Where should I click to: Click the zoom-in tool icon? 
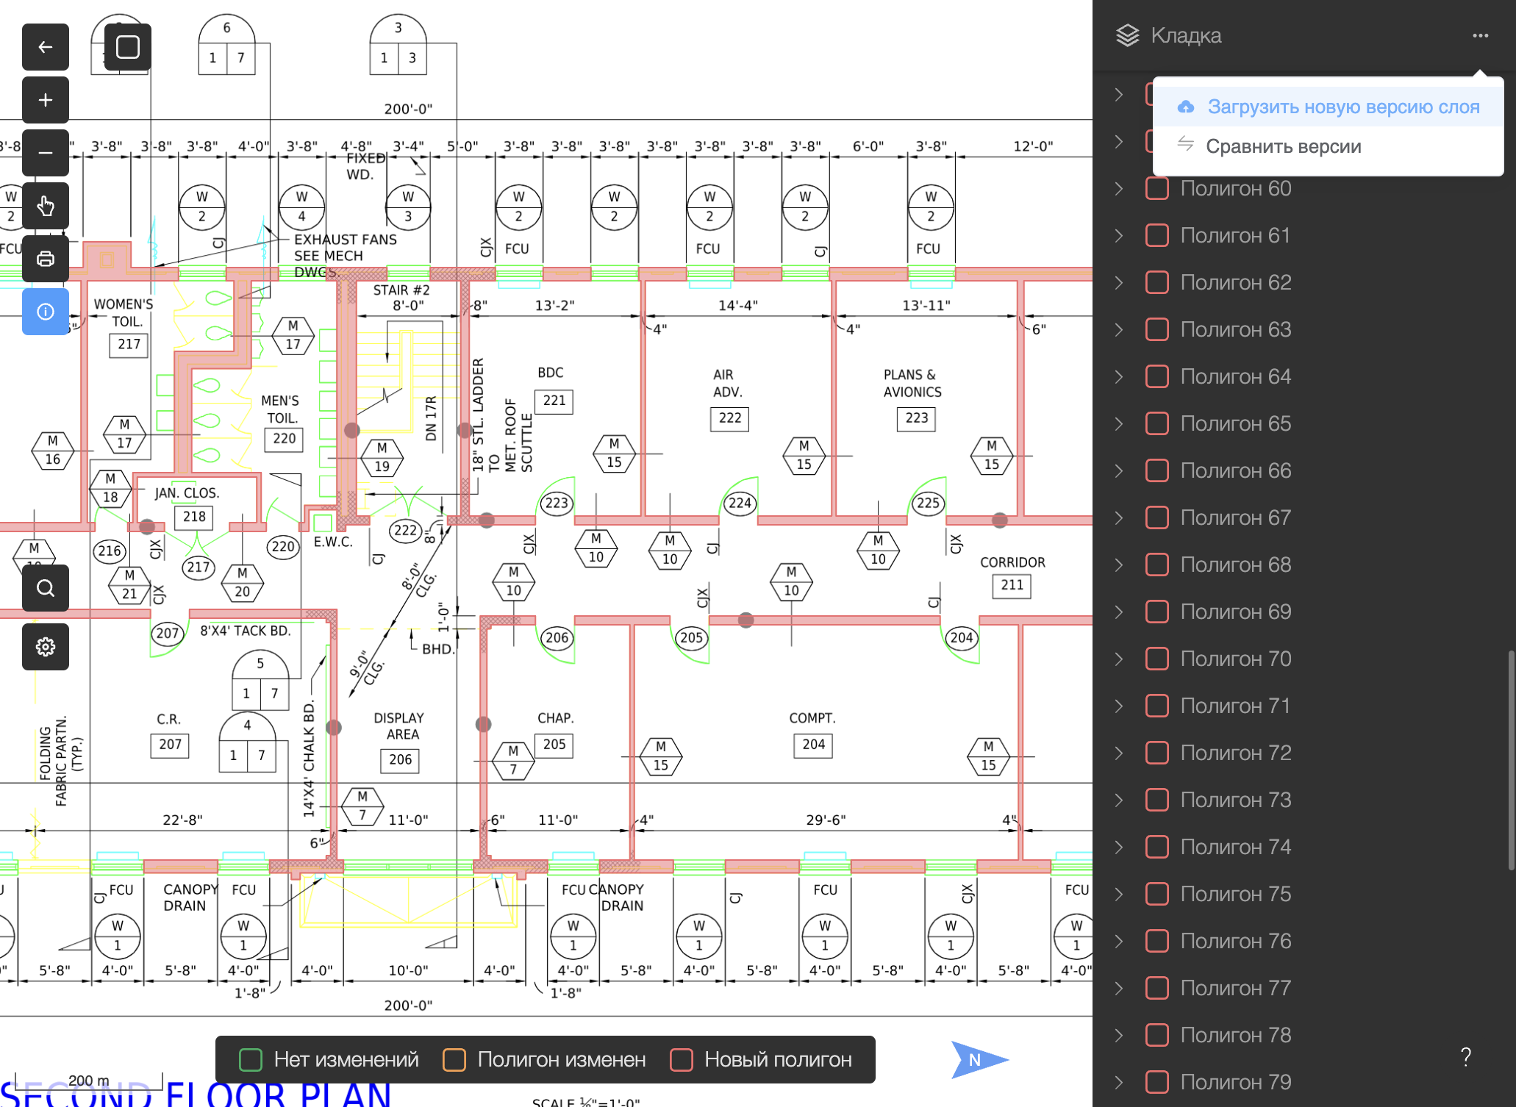point(45,100)
